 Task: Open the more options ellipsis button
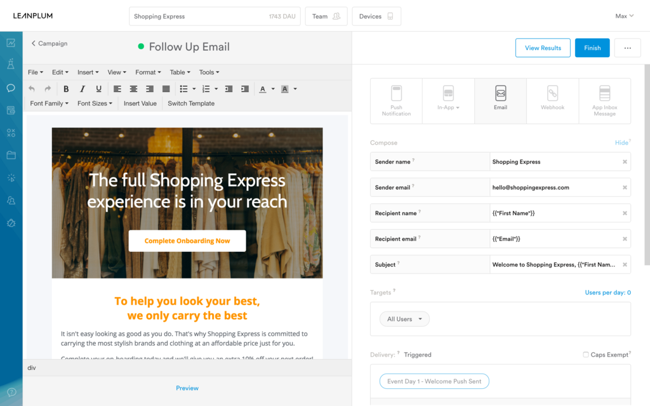coord(628,48)
